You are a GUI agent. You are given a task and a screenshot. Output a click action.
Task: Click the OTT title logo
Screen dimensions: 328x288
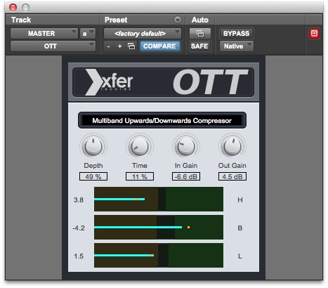pyautogui.click(x=210, y=82)
